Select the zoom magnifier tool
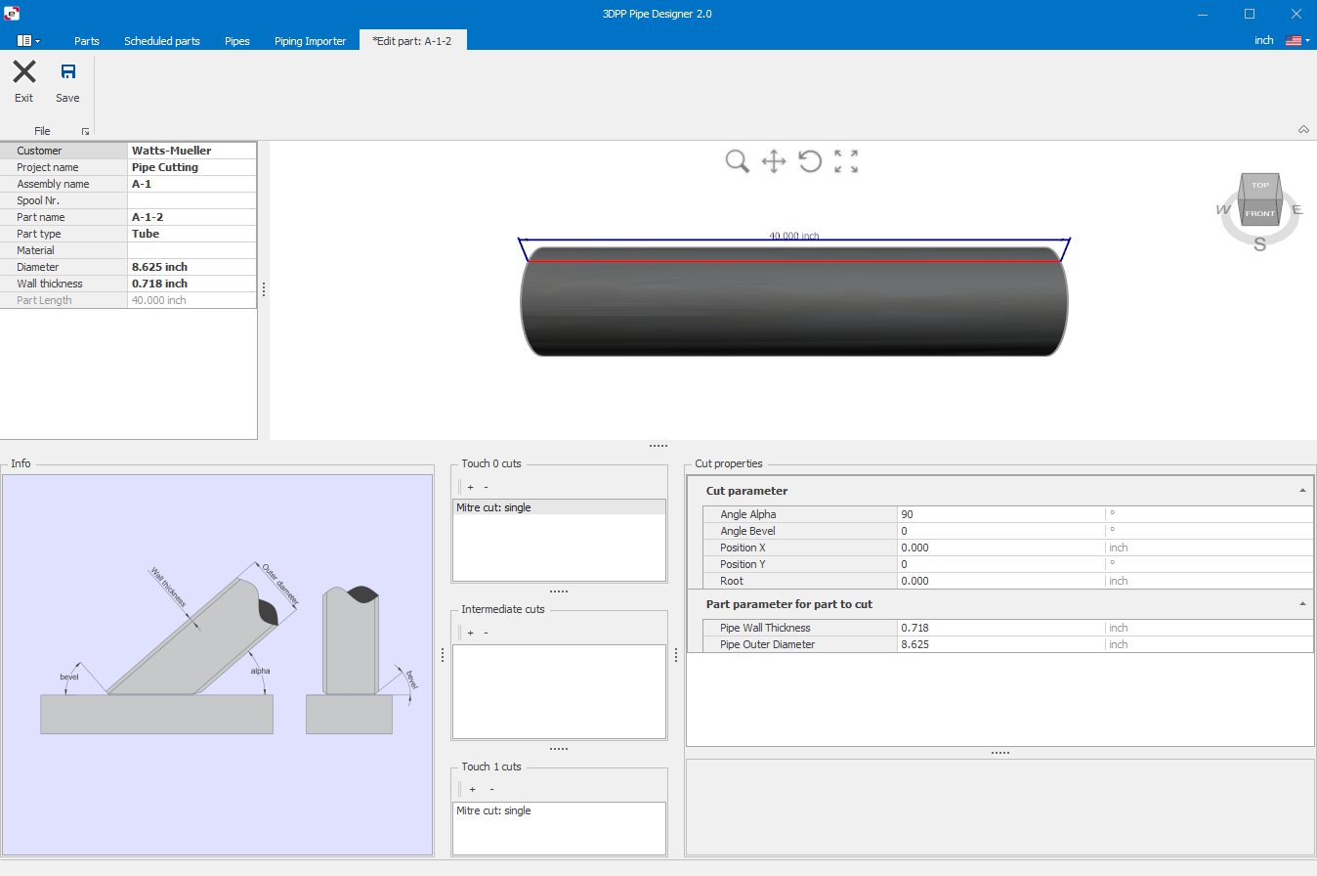The height and width of the screenshot is (876, 1317). 737,161
